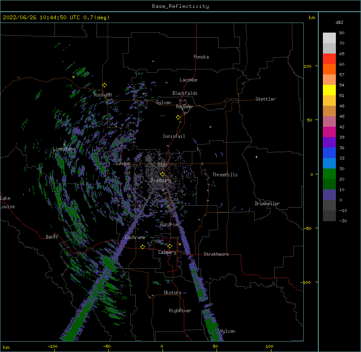
Task: Click the Banff label
Action: point(52,237)
